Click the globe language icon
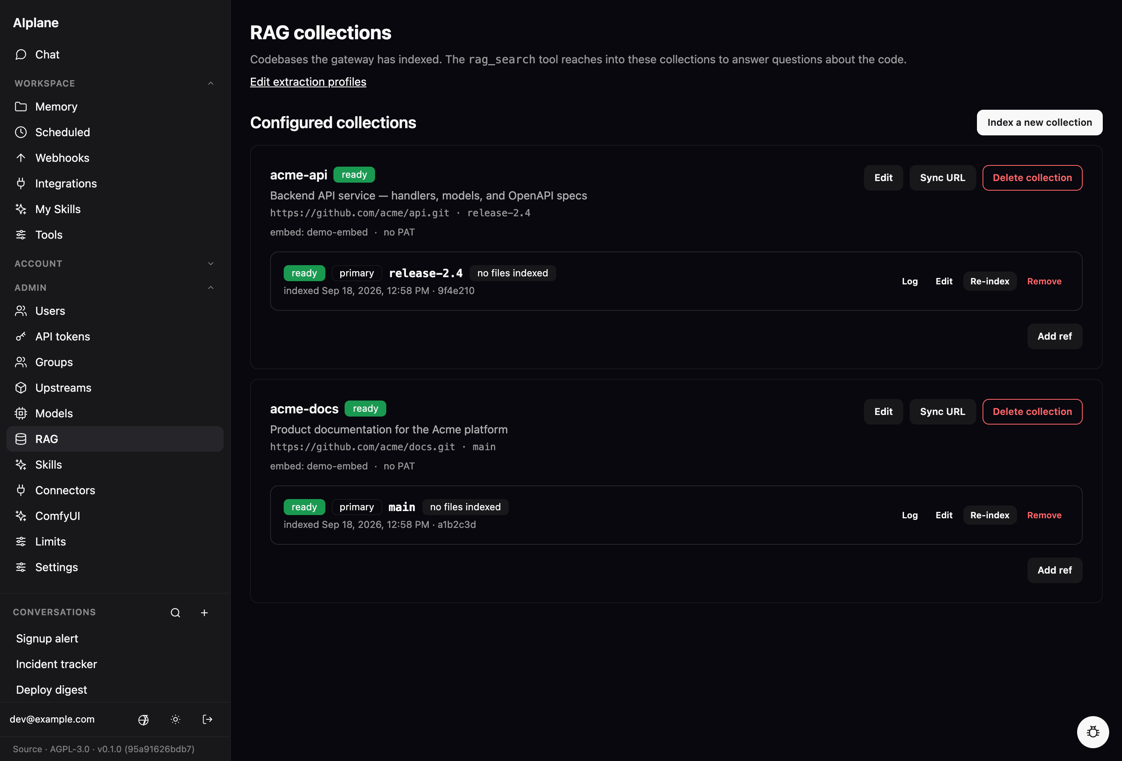Screen dimensions: 1122x761 tap(143, 719)
